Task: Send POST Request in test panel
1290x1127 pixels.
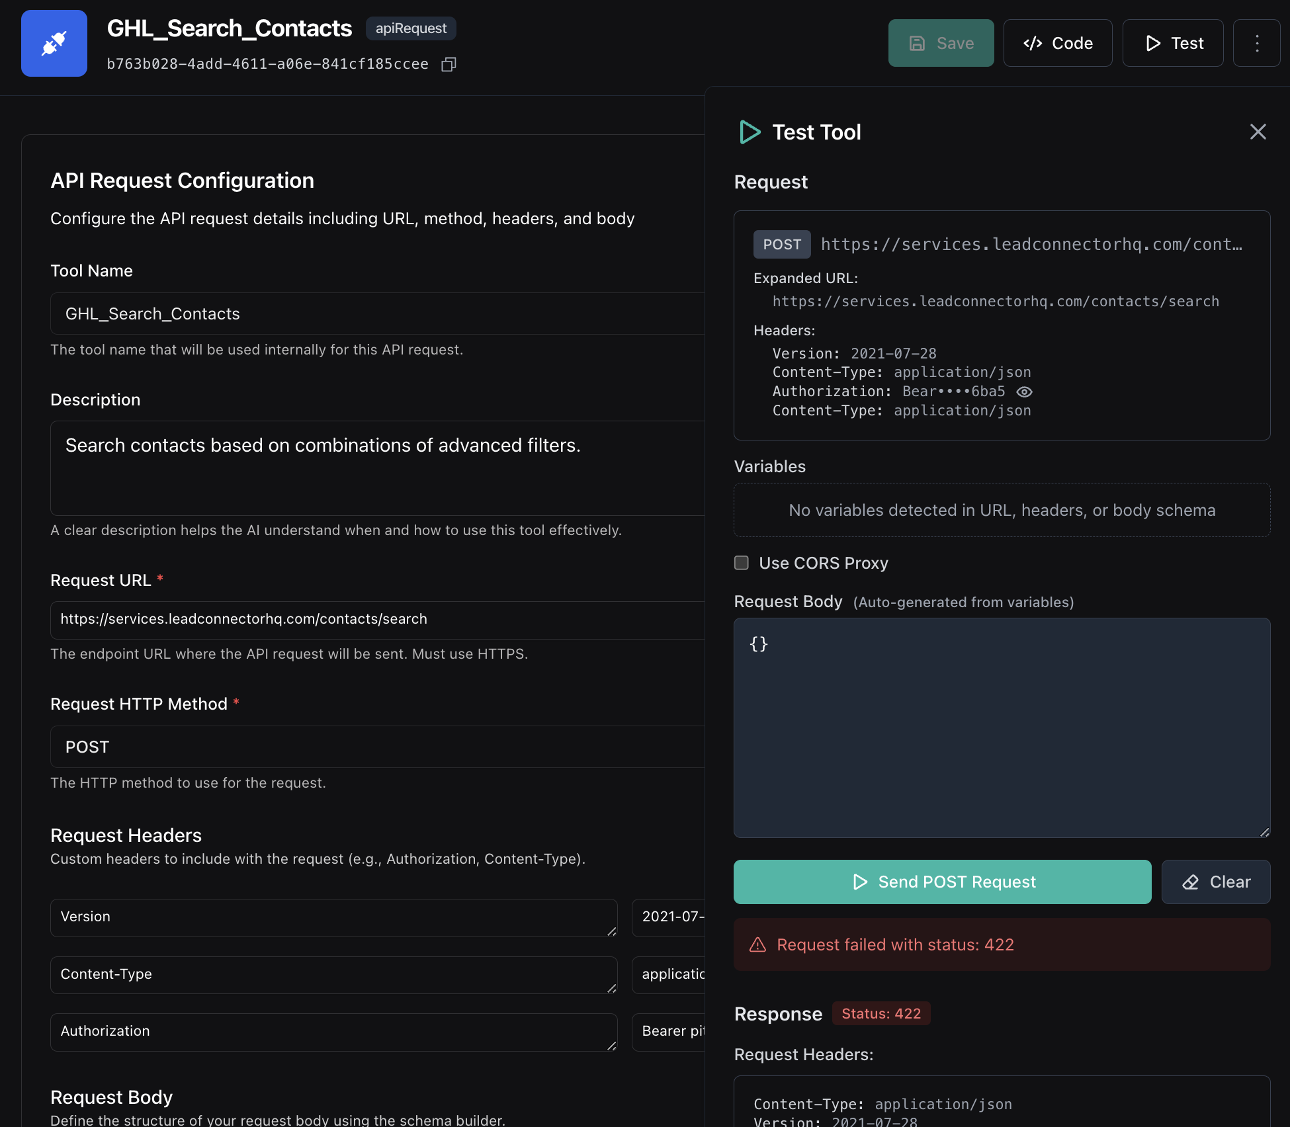Action: point(942,882)
